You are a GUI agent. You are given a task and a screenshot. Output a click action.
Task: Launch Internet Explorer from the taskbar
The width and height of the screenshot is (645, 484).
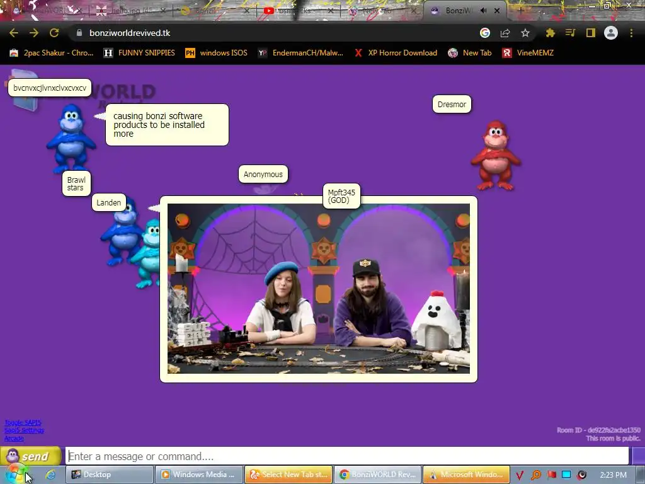tap(50, 475)
